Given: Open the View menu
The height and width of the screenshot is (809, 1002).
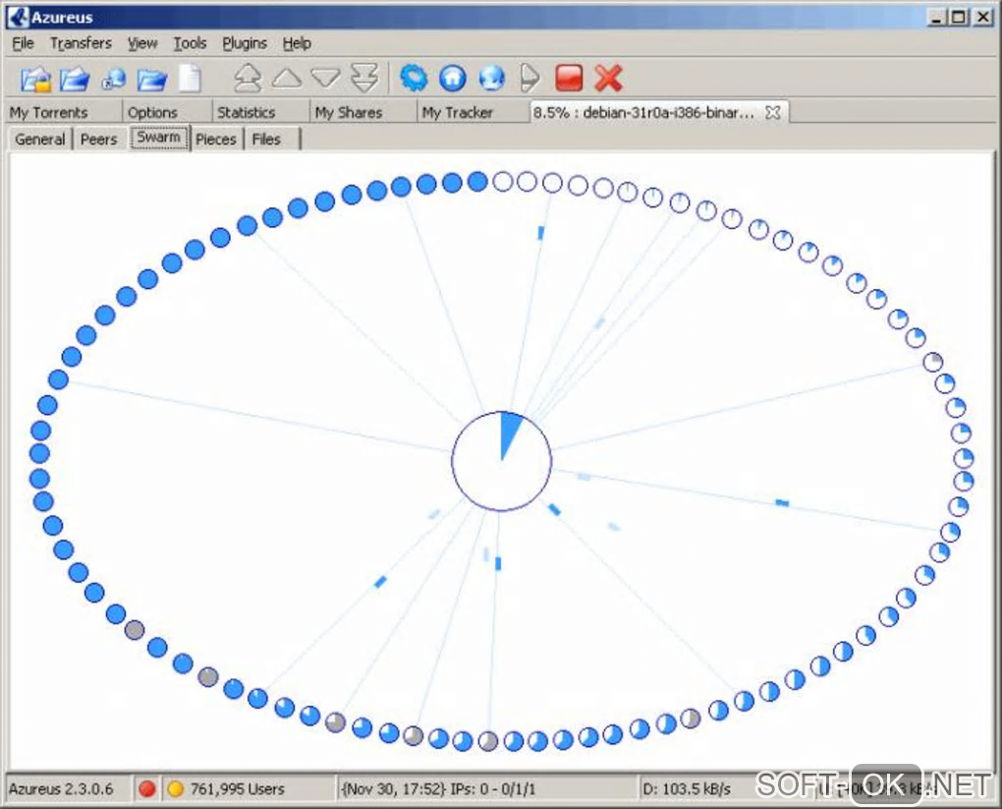Looking at the screenshot, I should 141,43.
